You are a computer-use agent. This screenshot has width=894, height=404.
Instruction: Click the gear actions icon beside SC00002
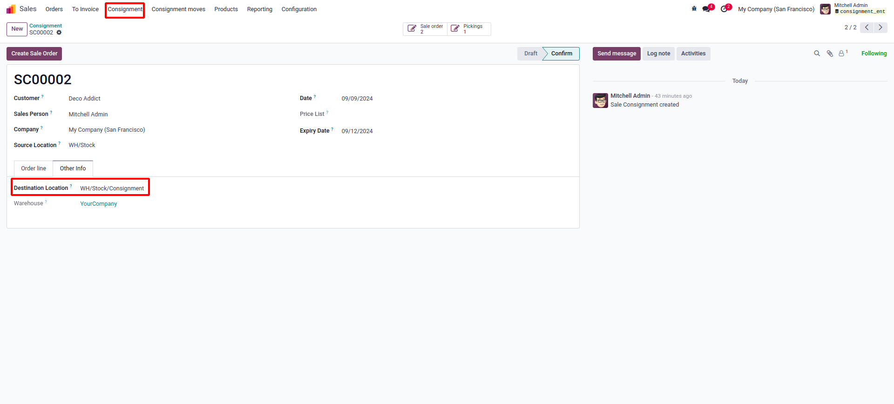[59, 33]
